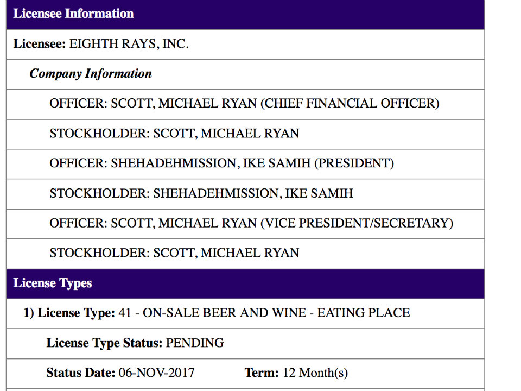Click the License Type Status: label
521x391 pixels.
pyautogui.click(x=104, y=343)
